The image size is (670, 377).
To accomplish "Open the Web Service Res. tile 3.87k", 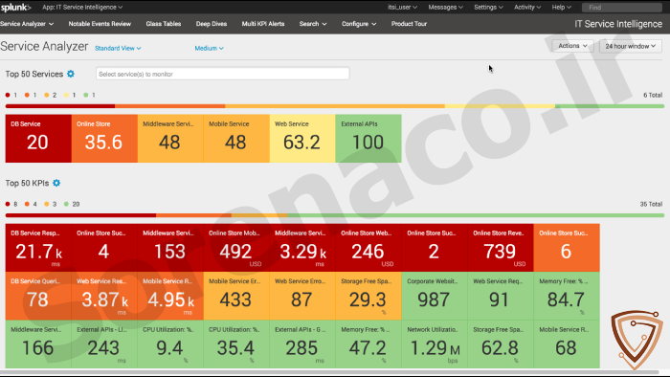I will pos(104,296).
